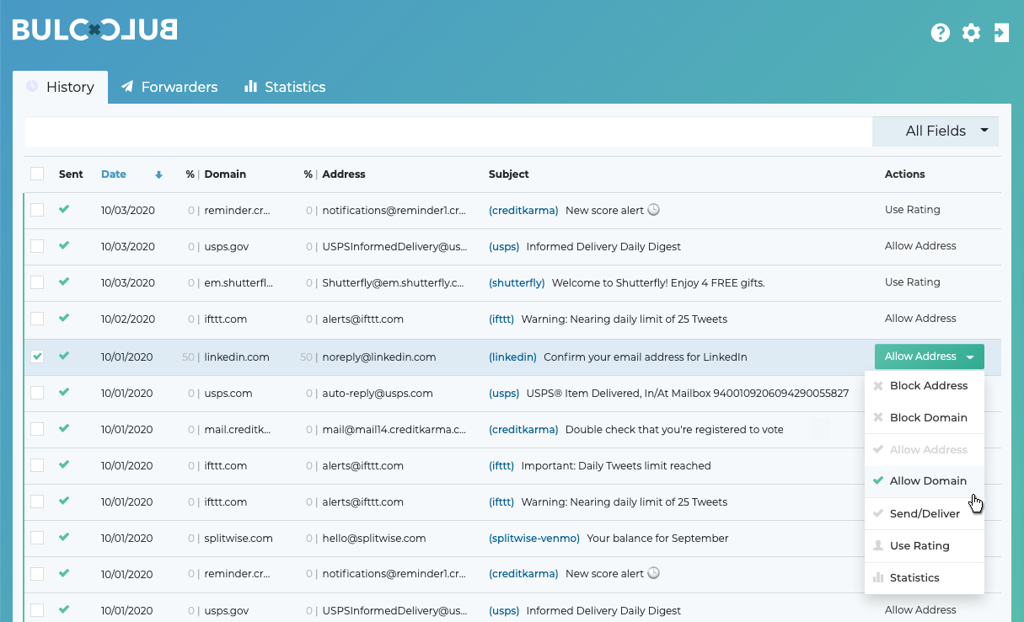
Task: Click disabled Allow Address menu entry
Action: [x=924, y=450]
